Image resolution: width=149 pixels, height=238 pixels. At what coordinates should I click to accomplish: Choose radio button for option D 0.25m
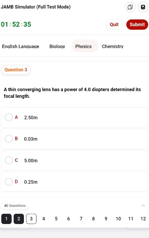point(9,182)
